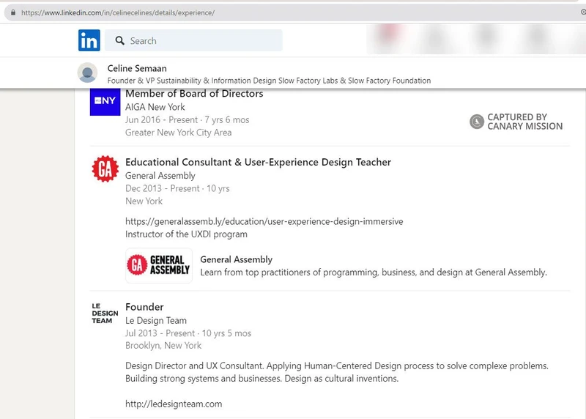Open the AIGA New York company name
This screenshot has width=586, height=419.
[x=155, y=107]
